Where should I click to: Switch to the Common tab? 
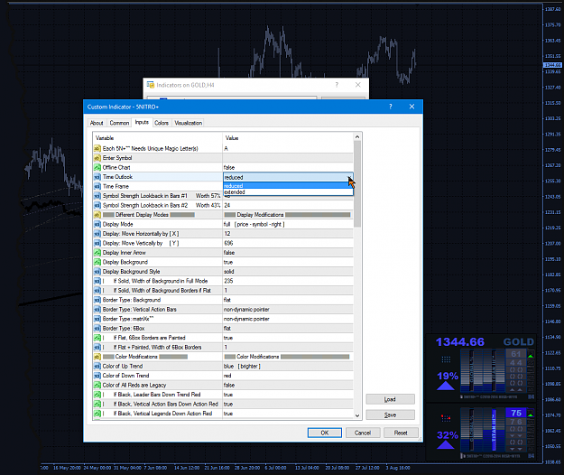pyautogui.click(x=119, y=123)
